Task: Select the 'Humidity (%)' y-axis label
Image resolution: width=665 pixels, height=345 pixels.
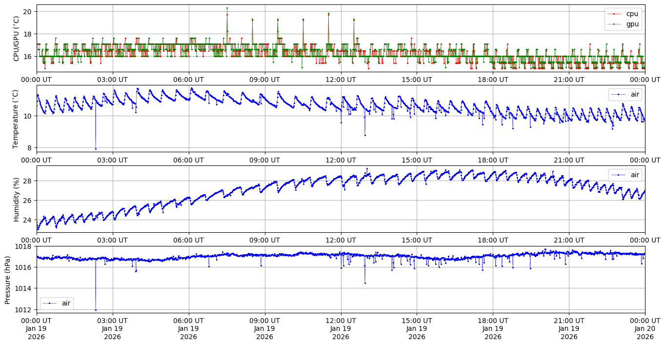Action: (17, 199)
